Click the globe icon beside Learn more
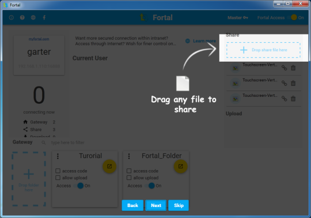This screenshot has width=311, height=218. click(187, 41)
